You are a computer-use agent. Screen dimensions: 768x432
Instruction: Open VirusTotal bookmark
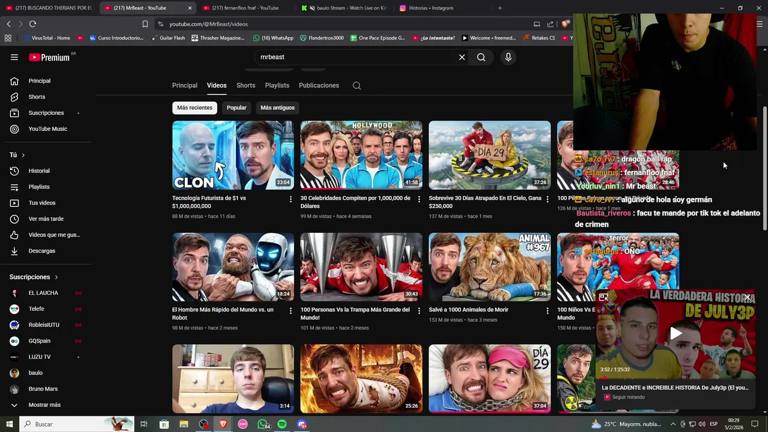click(x=46, y=38)
